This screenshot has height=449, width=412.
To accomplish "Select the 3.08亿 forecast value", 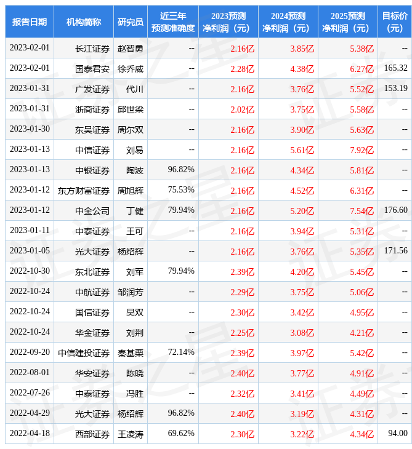I will tap(302, 333).
